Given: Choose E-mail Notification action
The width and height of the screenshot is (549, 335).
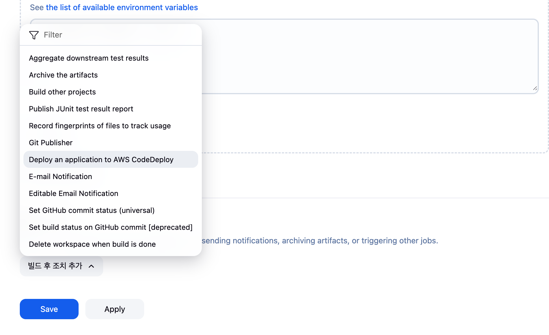Looking at the screenshot, I should coord(60,177).
